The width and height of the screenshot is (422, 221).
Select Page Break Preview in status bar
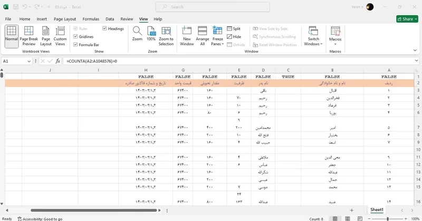pyautogui.click(x=360, y=218)
